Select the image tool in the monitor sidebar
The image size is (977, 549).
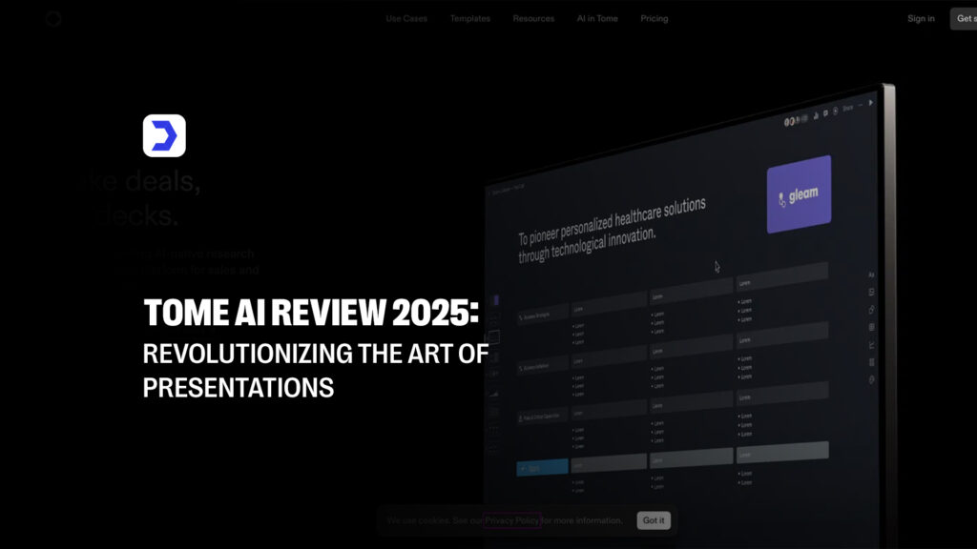pos(871,292)
